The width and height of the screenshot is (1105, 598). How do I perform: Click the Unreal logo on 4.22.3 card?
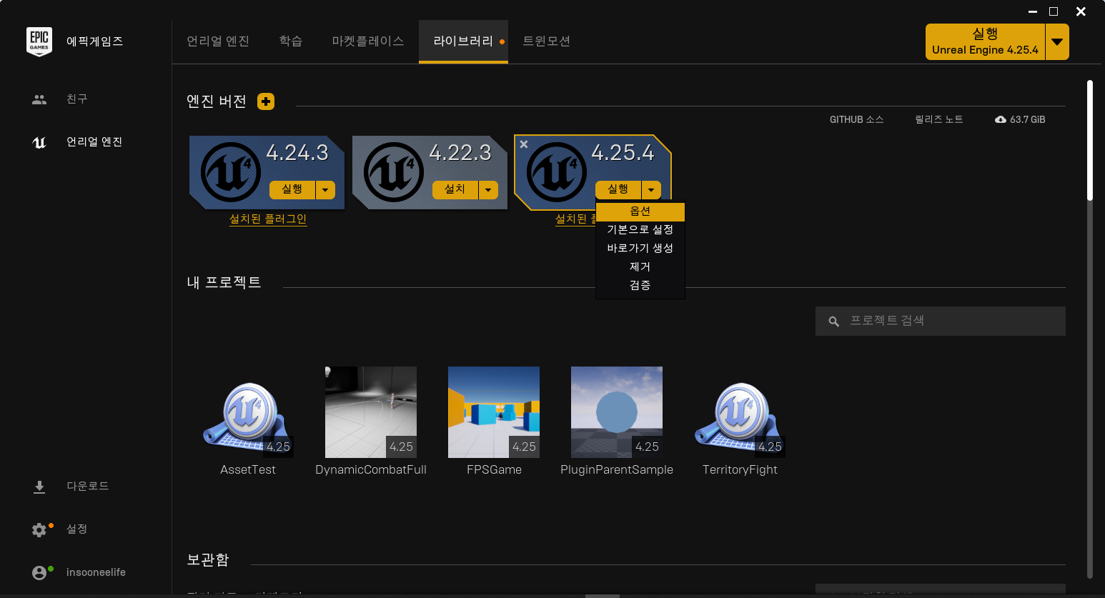tap(394, 172)
